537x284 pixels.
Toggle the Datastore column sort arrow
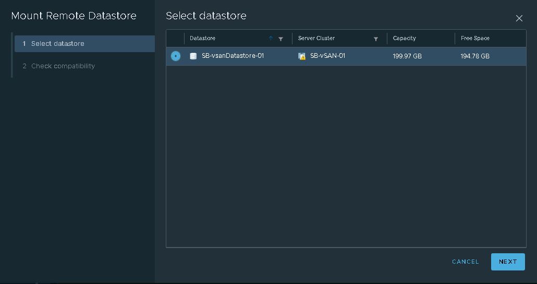pyautogui.click(x=271, y=39)
